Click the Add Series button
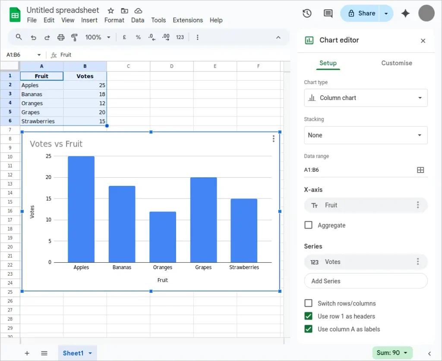The width and height of the screenshot is (442, 361). (366, 281)
